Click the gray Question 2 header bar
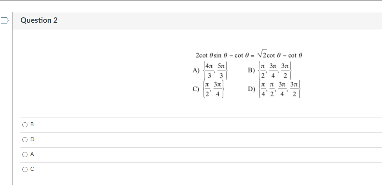Screen dimensions: 382x190 (x=197, y=21)
